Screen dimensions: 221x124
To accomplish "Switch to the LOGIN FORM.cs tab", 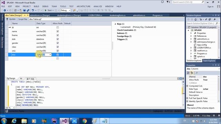I will click(x=95, y=15).
